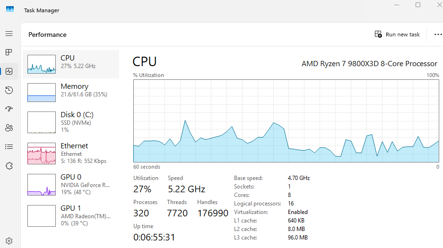This screenshot has width=443, height=248.
Task: Open the Processes page icon
Action: (9, 52)
